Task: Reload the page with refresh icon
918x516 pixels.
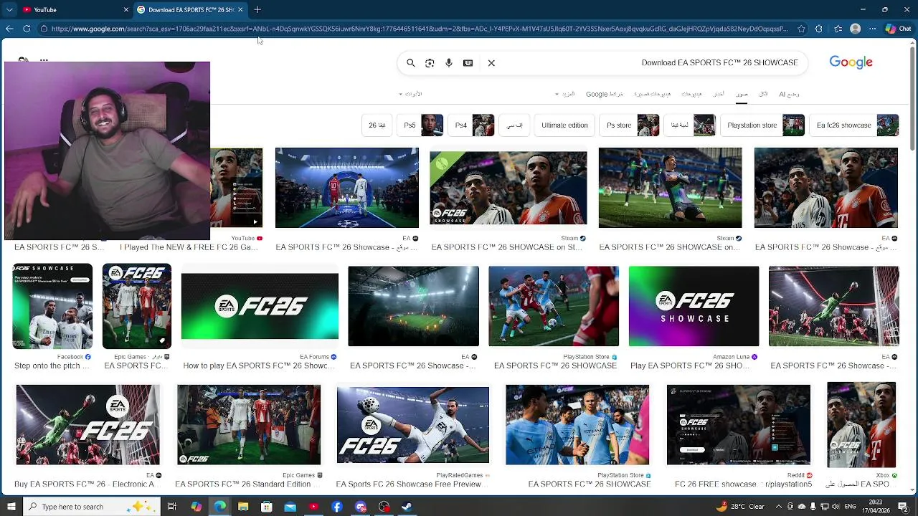Action: click(x=27, y=29)
